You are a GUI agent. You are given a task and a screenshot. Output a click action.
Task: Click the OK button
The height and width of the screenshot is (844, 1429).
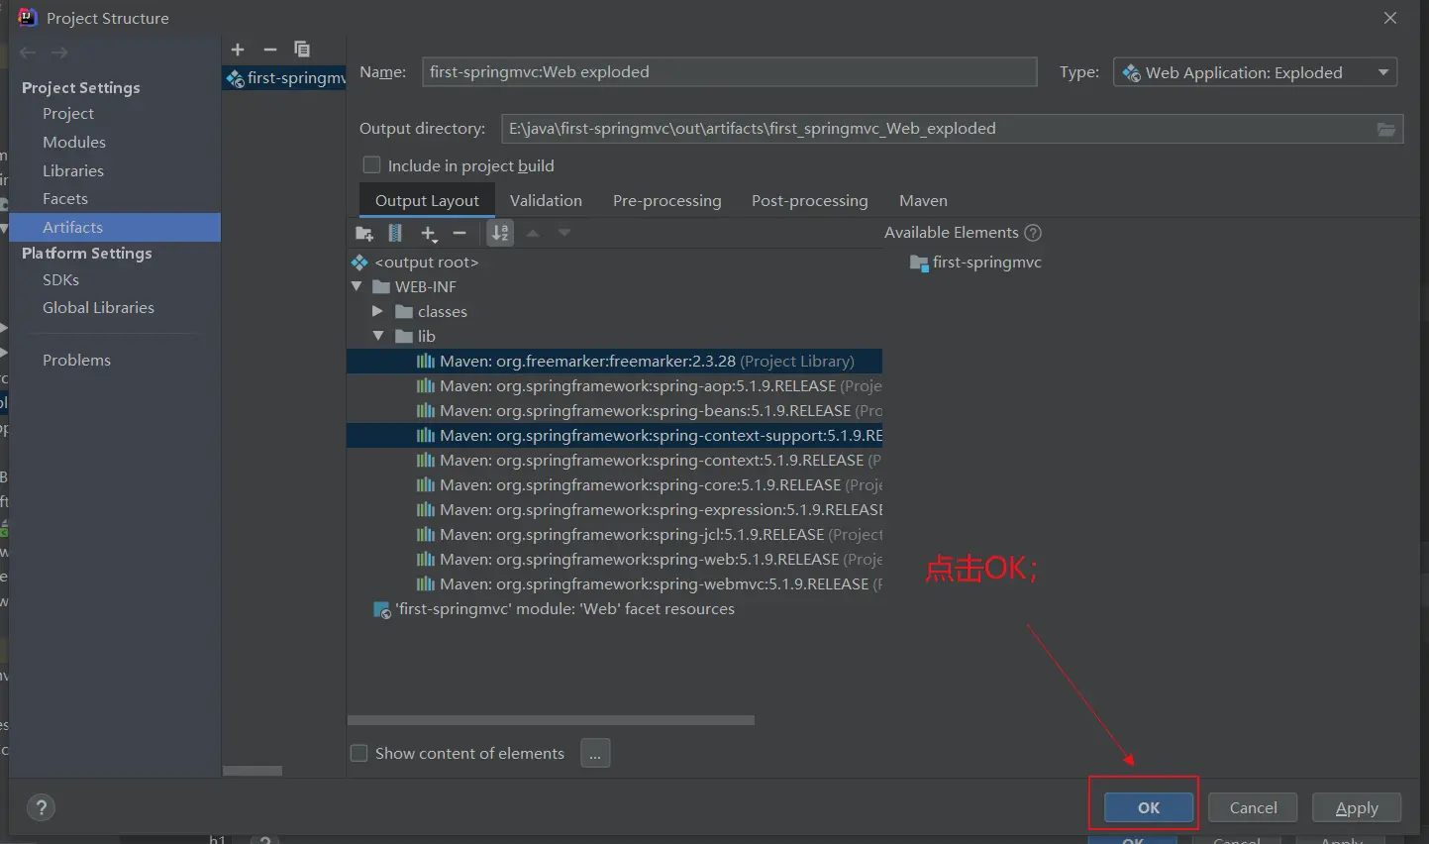(1148, 807)
